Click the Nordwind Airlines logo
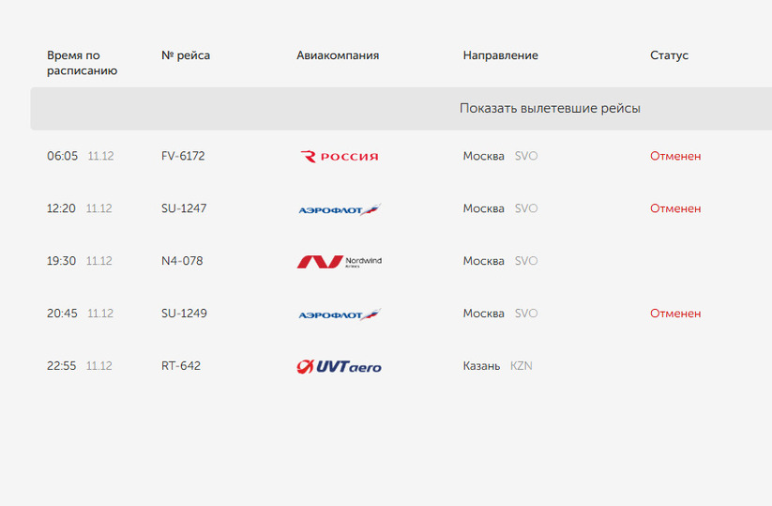This screenshot has width=772, height=506. [339, 262]
